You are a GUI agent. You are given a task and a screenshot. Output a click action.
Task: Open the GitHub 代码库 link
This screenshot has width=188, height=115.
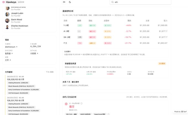[x=33, y=54]
